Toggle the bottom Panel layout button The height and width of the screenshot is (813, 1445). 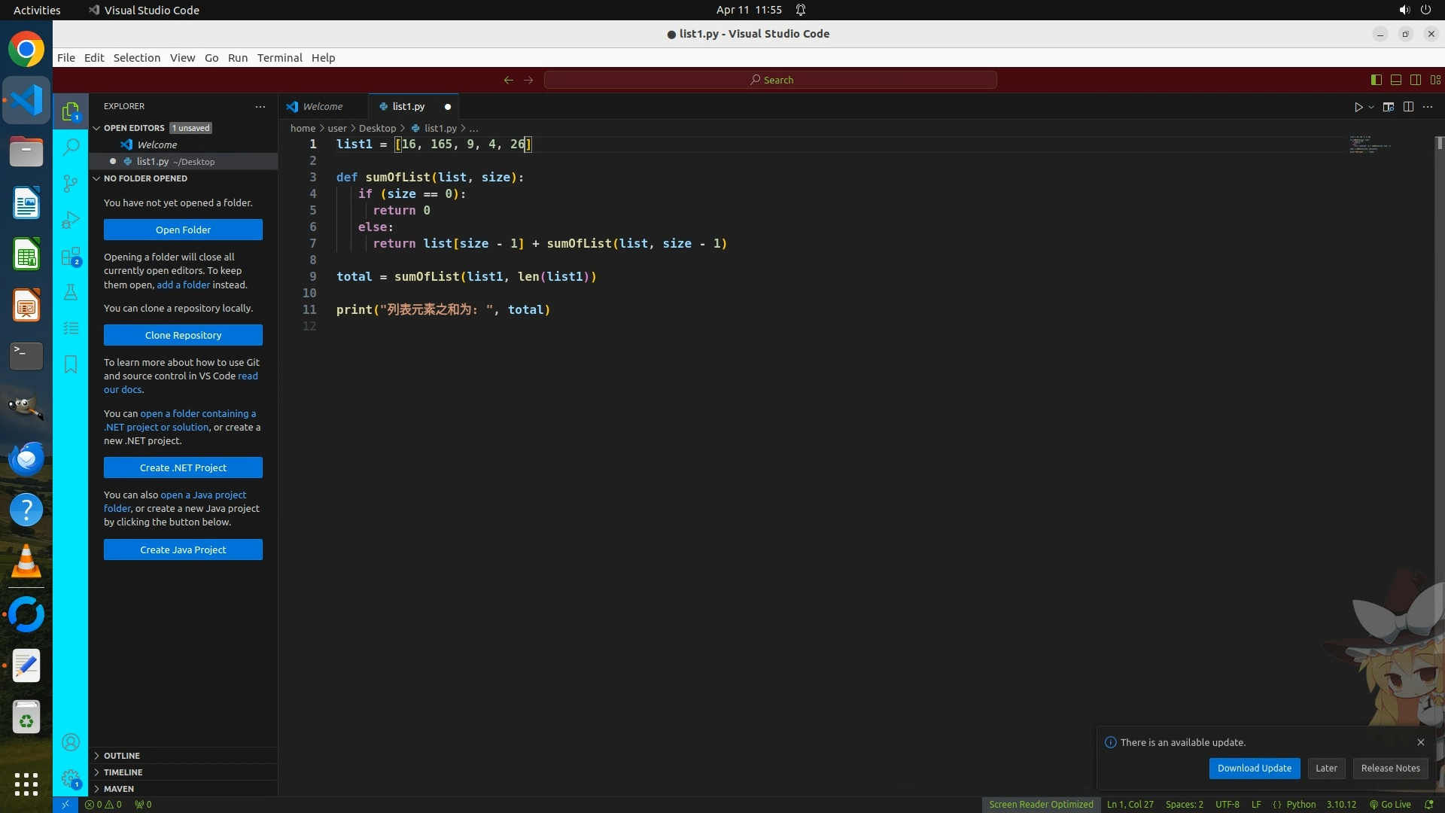[x=1395, y=80]
